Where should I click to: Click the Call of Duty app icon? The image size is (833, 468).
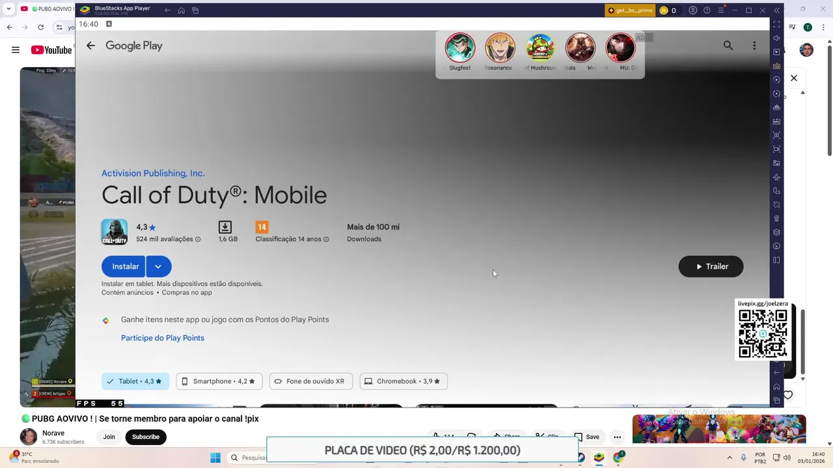114,232
